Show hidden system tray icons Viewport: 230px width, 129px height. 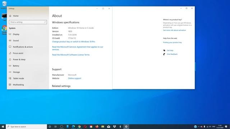point(199,126)
